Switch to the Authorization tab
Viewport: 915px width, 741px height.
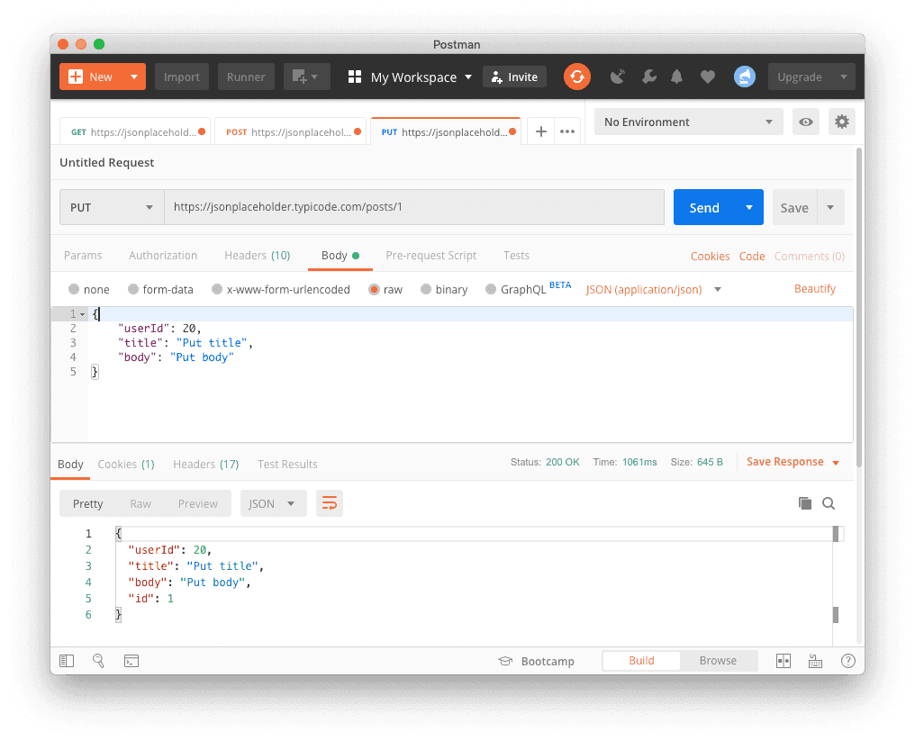click(163, 256)
